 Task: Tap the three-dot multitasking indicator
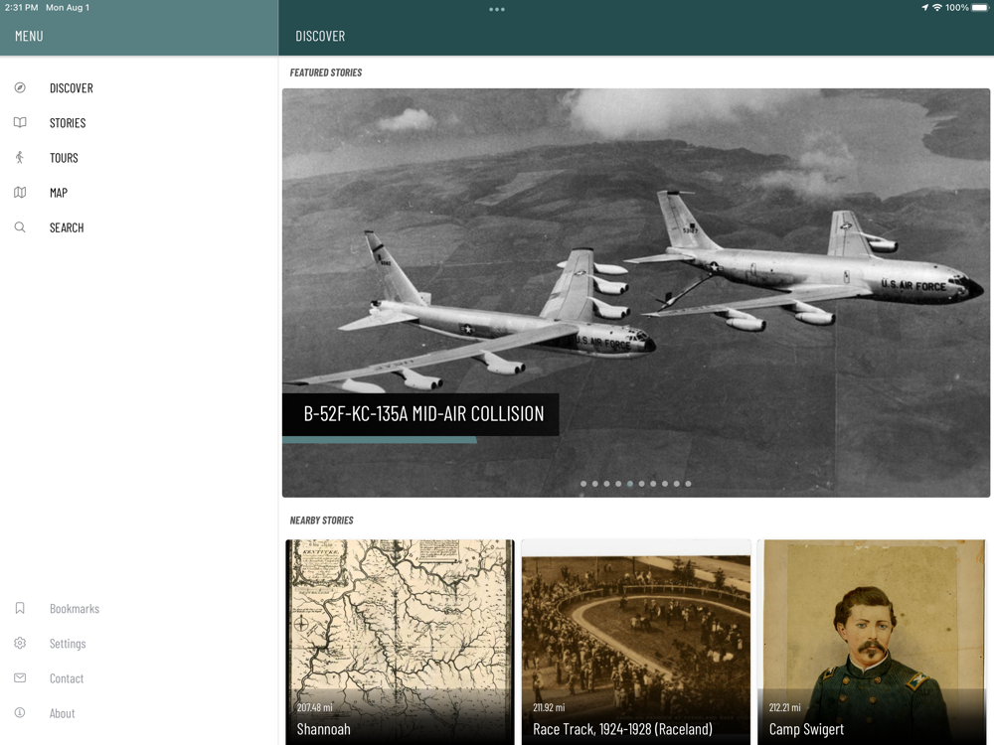[497, 10]
